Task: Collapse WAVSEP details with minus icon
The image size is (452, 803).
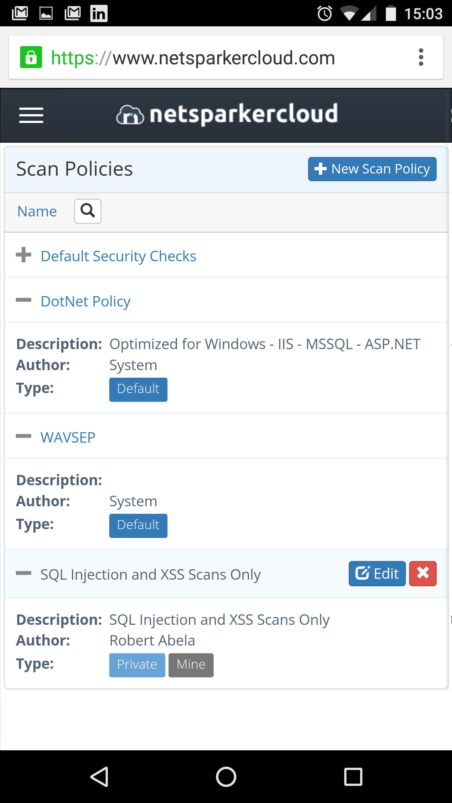Action: 24,436
